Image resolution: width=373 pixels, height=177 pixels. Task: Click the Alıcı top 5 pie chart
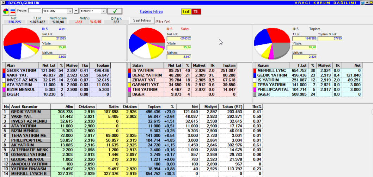(x=22, y=43)
